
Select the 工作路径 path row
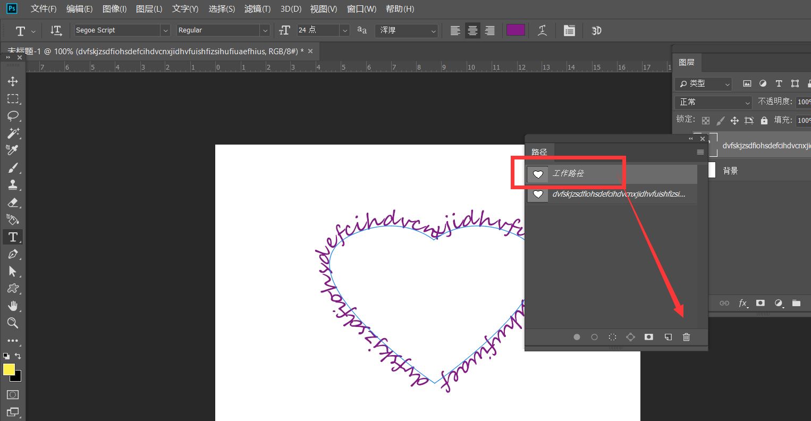pyautogui.click(x=611, y=174)
